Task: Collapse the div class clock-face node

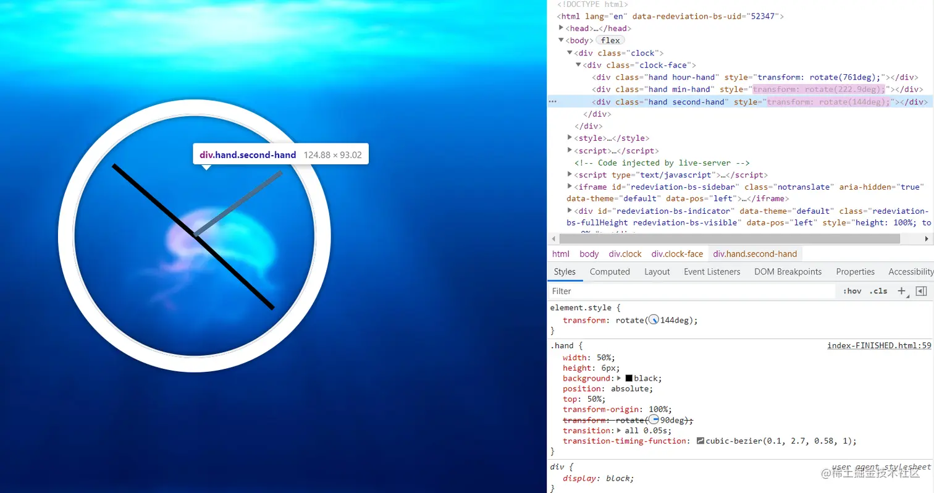Action: coord(579,65)
